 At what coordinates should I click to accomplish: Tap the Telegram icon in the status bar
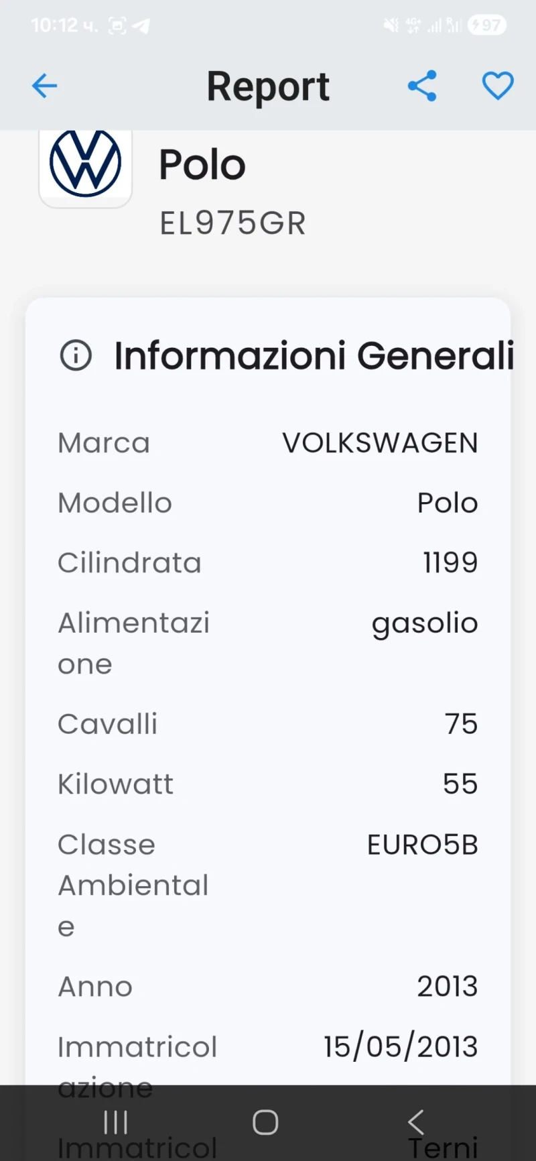(139, 25)
